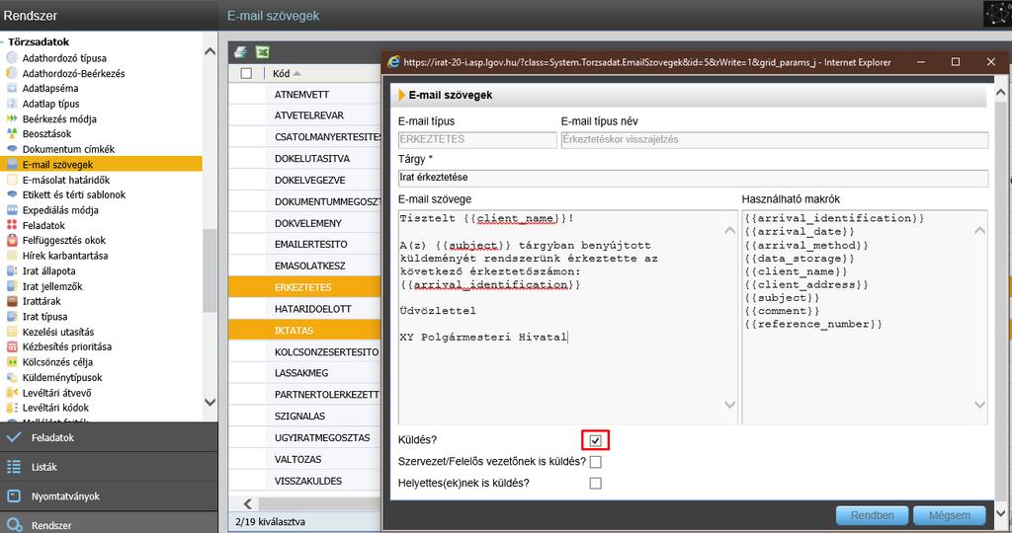This screenshot has width=1012, height=533.
Task: Click the network logo icon top right
Action: tap(996, 14)
